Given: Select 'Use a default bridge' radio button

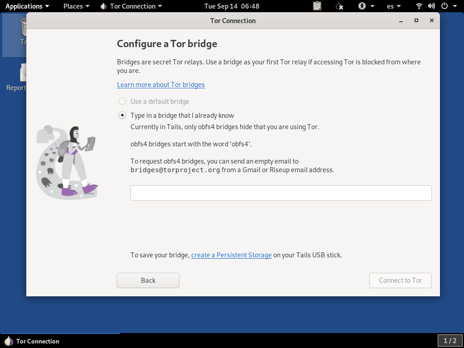Looking at the screenshot, I should (x=122, y=101).
